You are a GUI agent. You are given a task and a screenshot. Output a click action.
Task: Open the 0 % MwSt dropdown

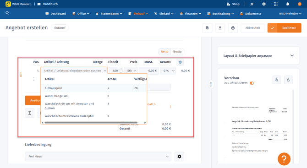(168, 70)
